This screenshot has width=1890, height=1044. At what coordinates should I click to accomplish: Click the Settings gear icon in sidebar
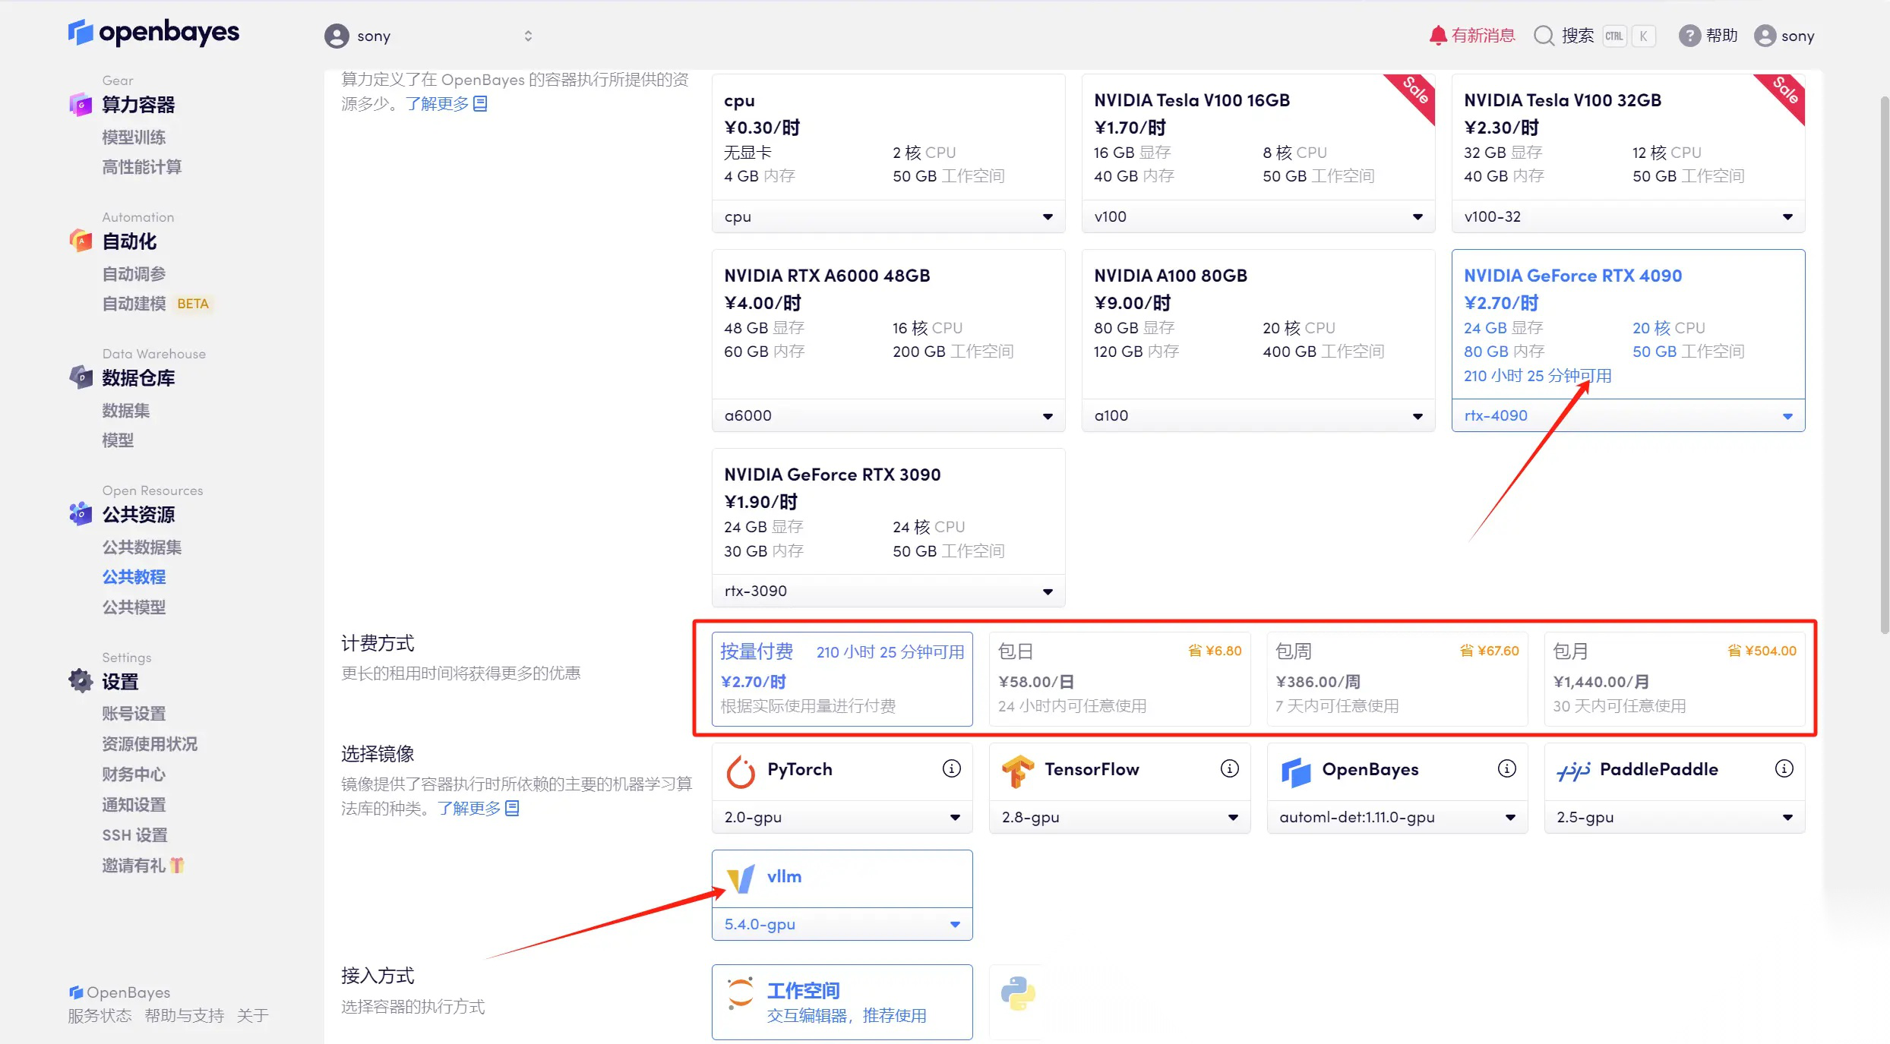[x=81, y=681]
